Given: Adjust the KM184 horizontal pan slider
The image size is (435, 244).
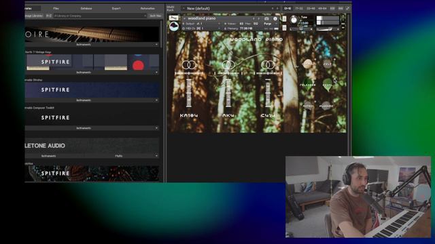Looking at the screenshot, I should tap(189, 73).
